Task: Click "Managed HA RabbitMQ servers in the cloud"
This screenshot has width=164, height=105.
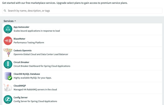Action: [x=35, y=89]
